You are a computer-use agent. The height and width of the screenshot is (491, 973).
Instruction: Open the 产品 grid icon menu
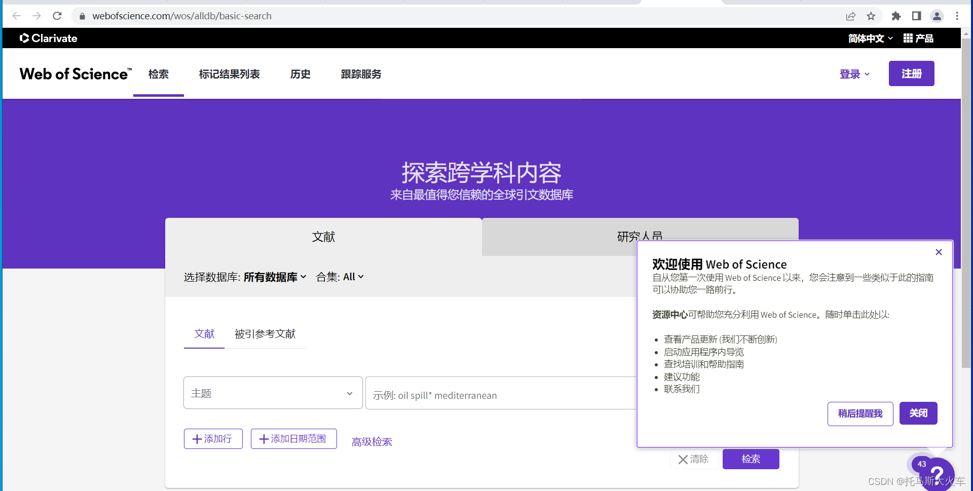(918, 39)
